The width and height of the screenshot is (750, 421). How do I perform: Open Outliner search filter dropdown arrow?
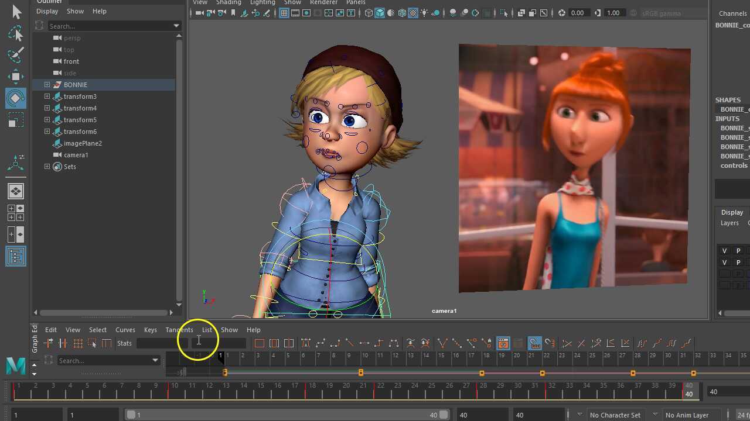[x=176, y=26]
